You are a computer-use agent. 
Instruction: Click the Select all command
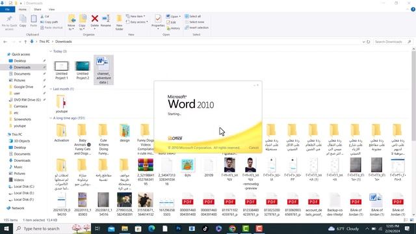(193, 16)
